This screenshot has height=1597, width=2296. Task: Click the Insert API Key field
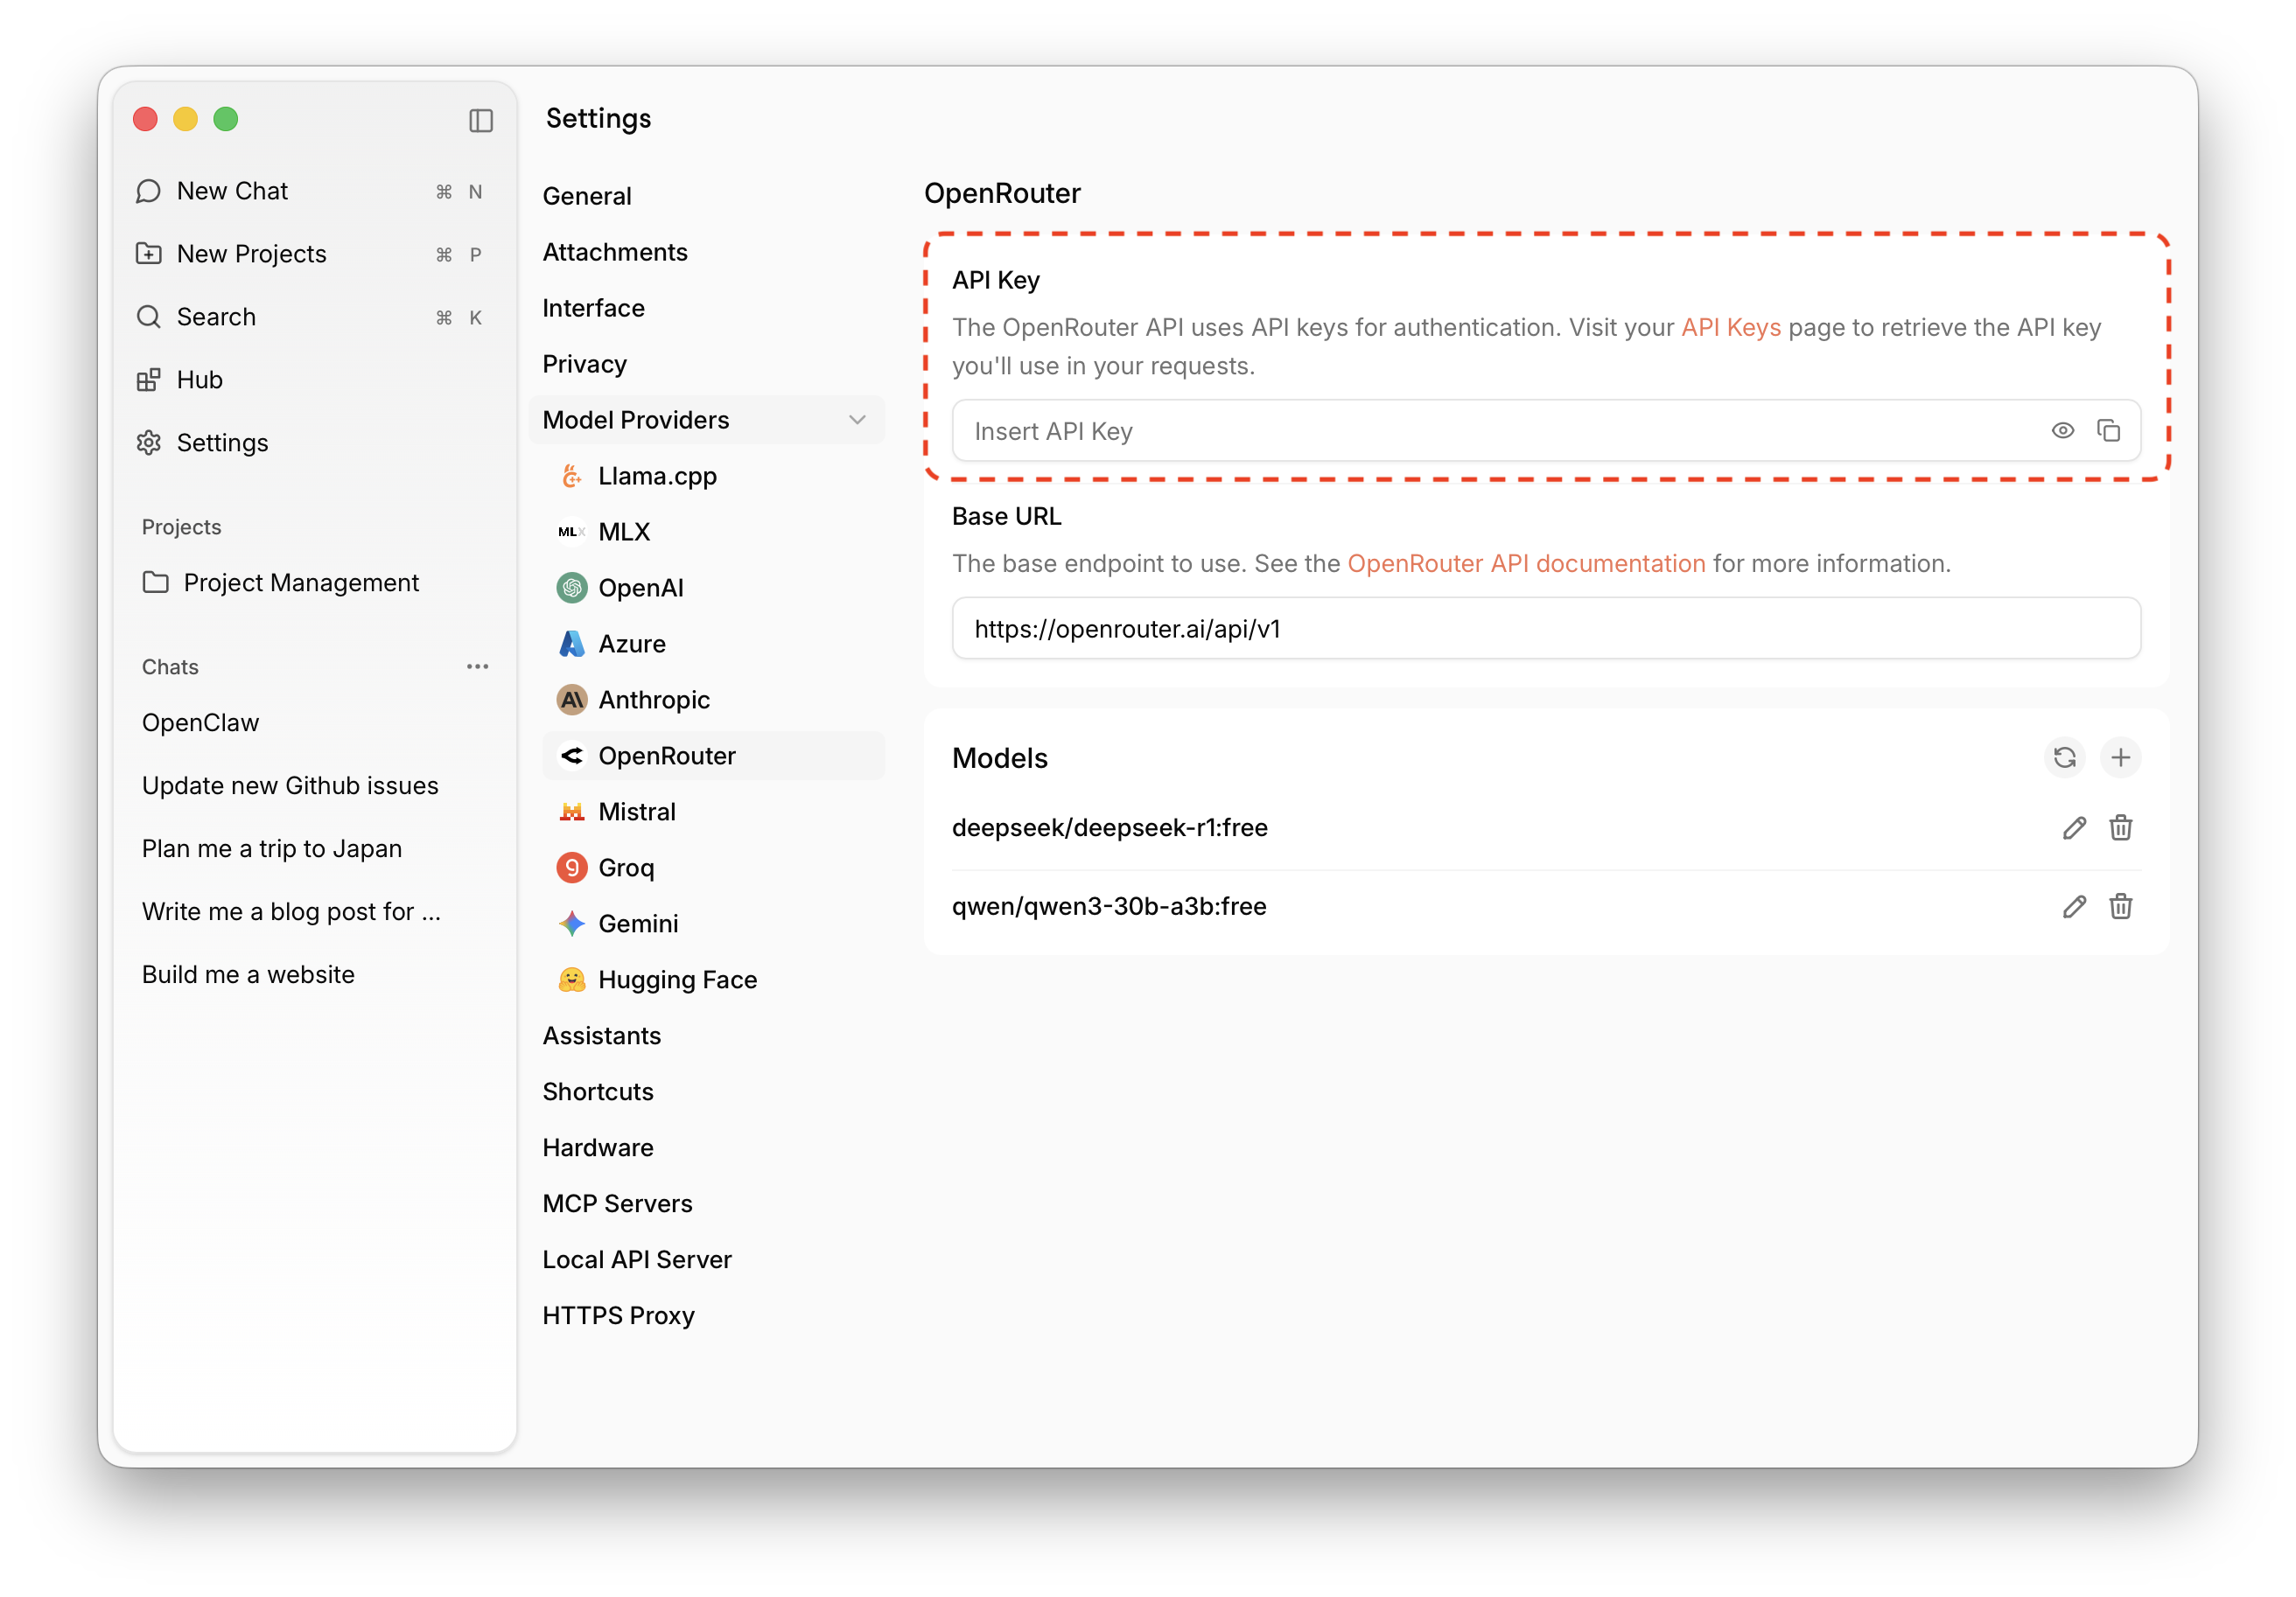tap(1400, 429)
